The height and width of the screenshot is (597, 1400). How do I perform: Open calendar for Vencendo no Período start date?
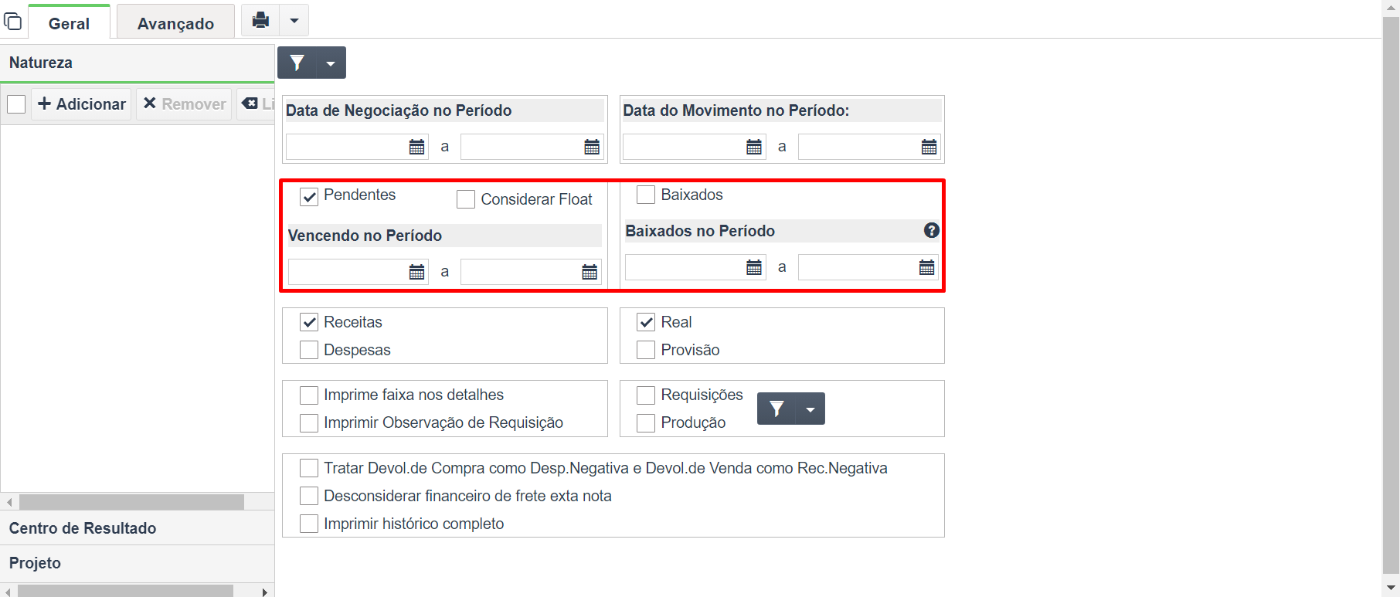(417, 272)
